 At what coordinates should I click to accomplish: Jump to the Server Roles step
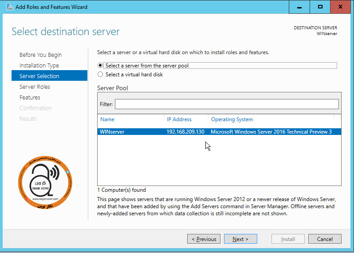[x=35, y=87]
